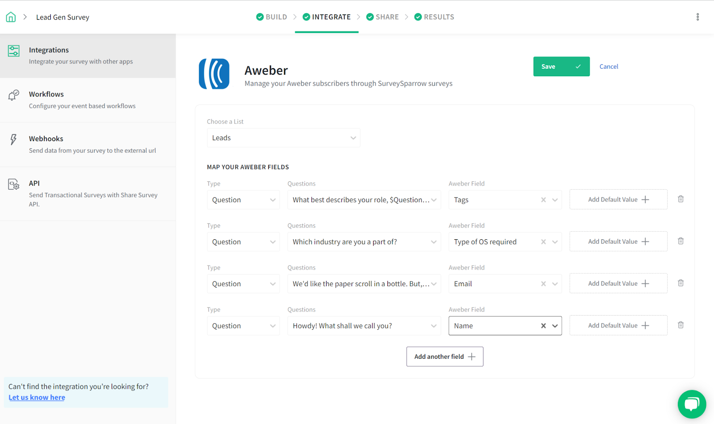Screen dimensions: 714x424
Task: Open the Type dropdown beside the Howdy question
Action: coord(243,326)
